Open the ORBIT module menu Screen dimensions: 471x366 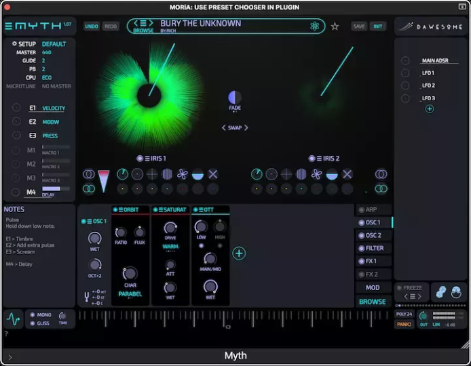pyautogui.click(x=121, y=209)
